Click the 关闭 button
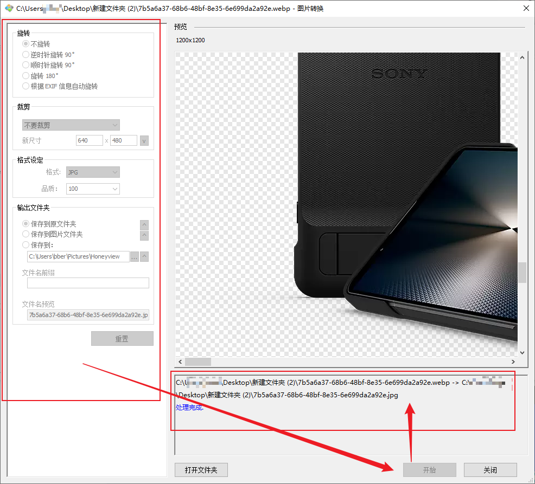Viewport: 535px width, 484px height. tap(491, 470)
